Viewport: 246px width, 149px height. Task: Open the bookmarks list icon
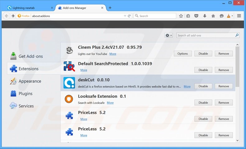188,16
